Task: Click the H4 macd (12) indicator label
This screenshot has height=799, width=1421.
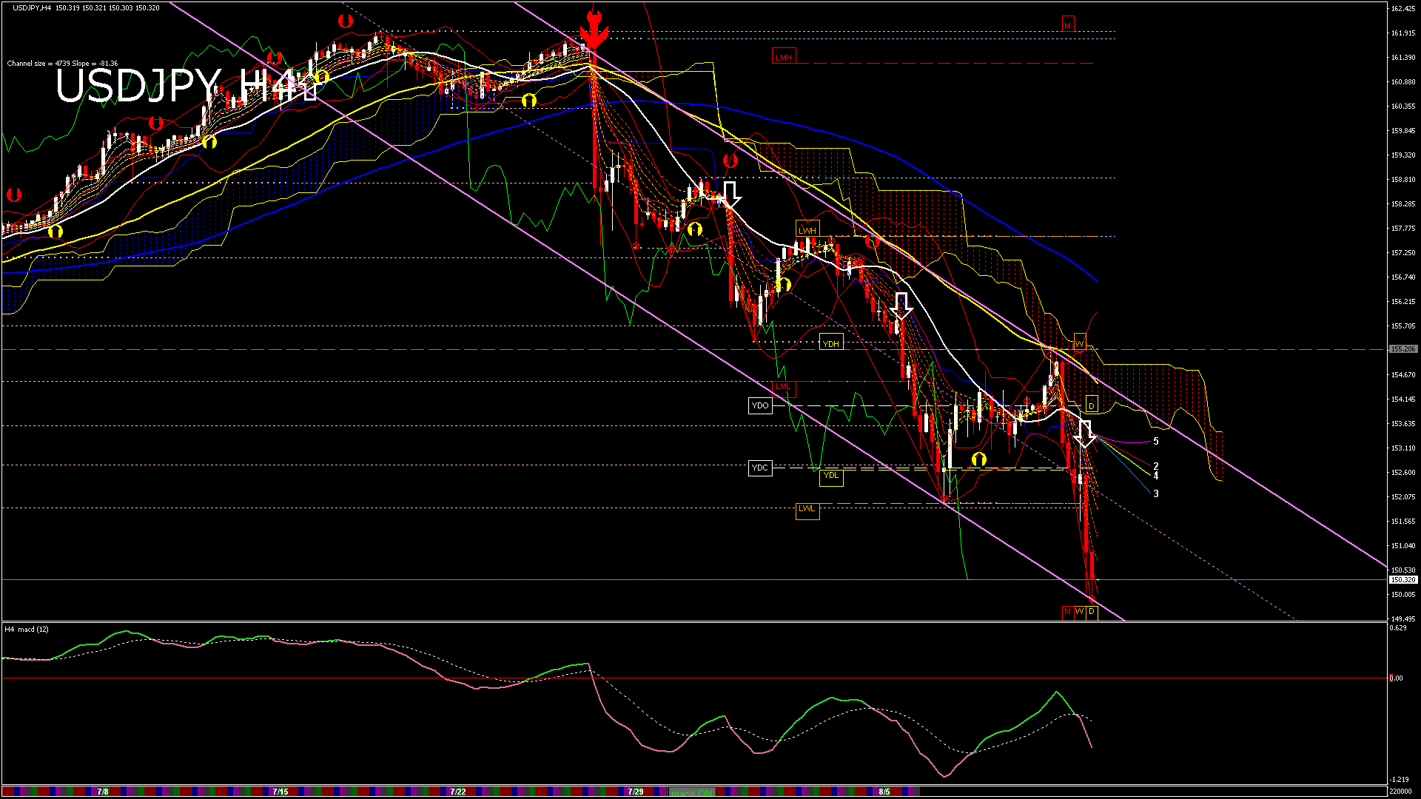Action: point(27,630)
